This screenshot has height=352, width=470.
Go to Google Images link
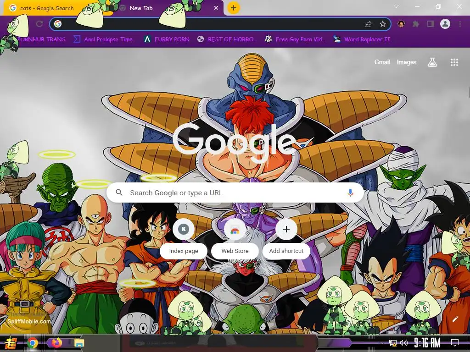(x=407, y=62)
